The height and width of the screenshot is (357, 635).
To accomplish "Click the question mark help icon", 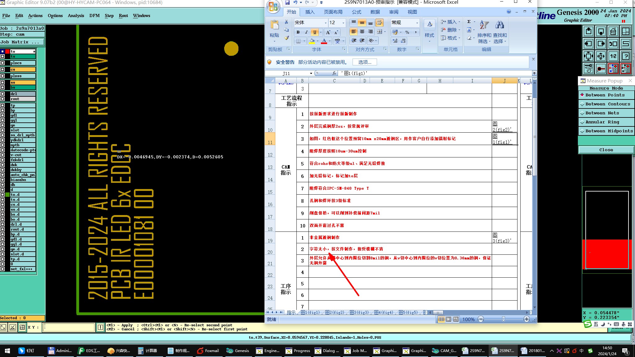I will click(626, 56).
